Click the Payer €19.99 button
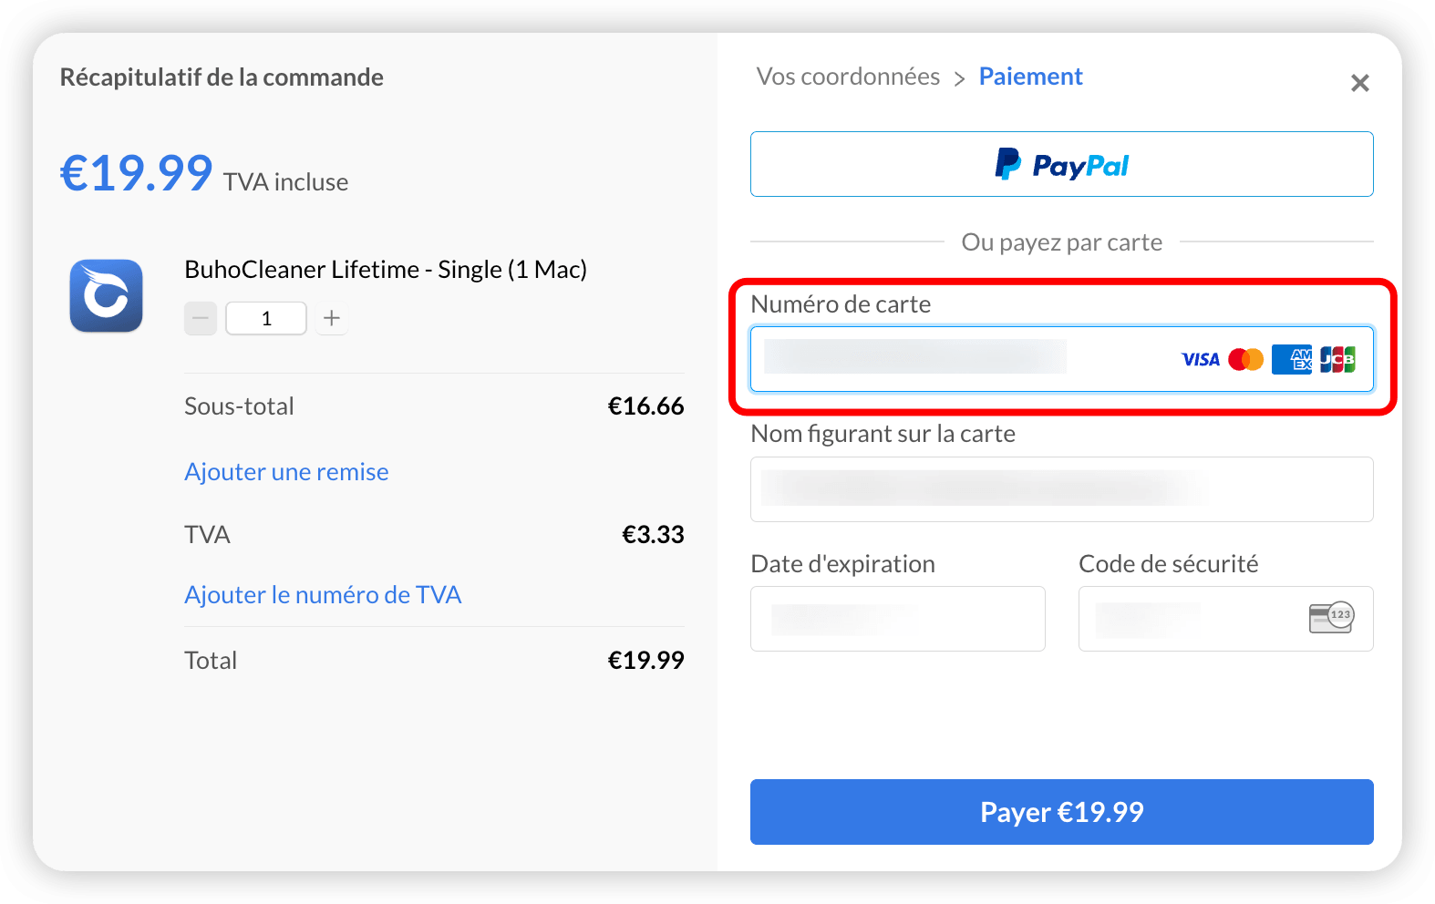This screenshot has width=1435, height=904. pyautogui.click(x=1061, y=812)
